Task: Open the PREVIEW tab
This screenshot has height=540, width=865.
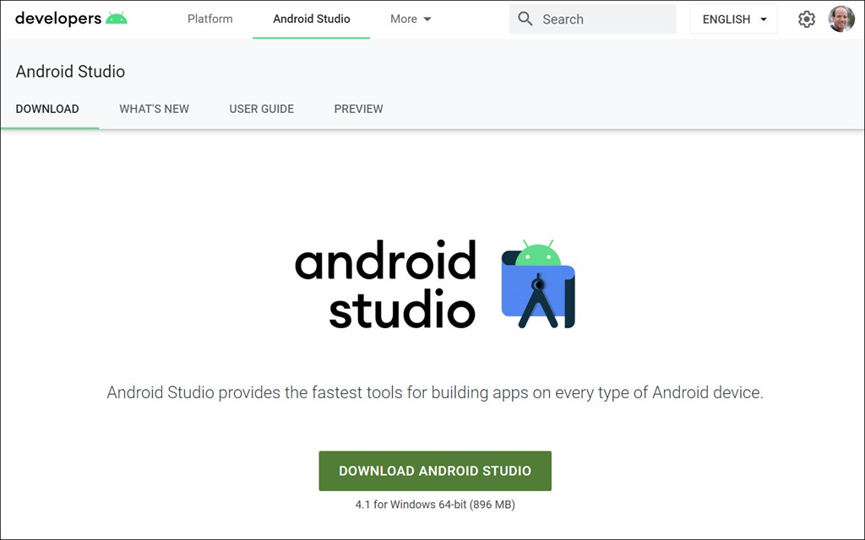Action: [358, 109]
